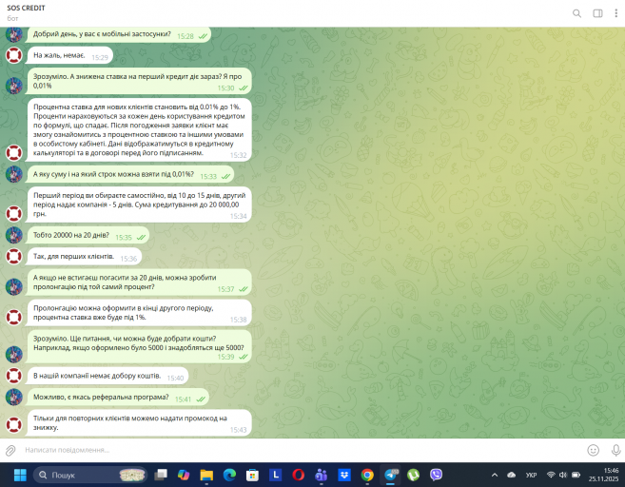Open Dropbox from the taskbar

pyautogui.click(x=344, y=475)
